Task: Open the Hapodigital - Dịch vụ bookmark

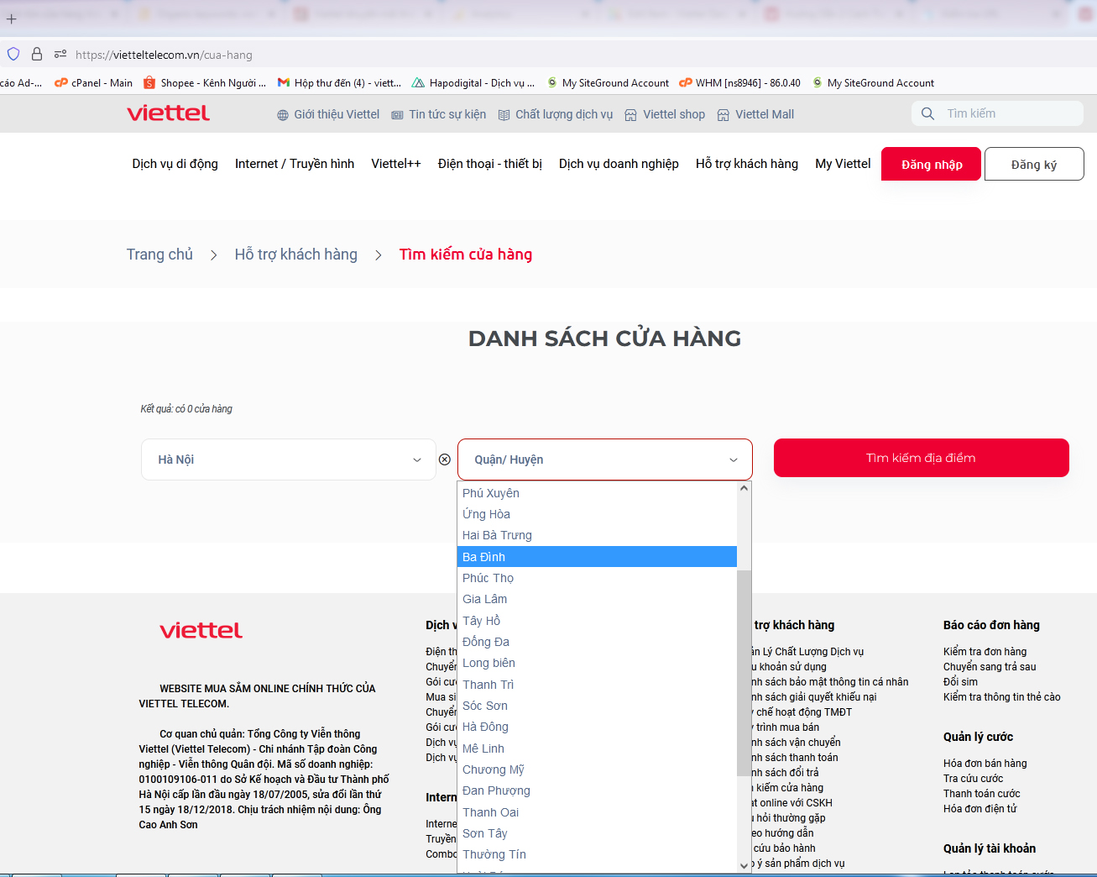Action: 473,82
